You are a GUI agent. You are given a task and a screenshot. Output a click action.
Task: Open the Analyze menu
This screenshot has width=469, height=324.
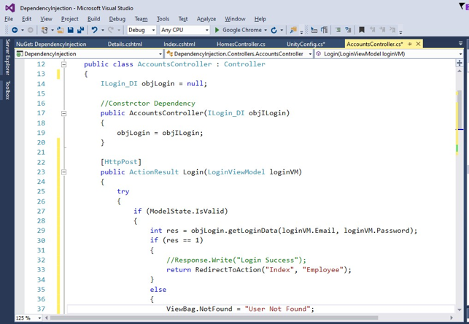click(206, 19)
